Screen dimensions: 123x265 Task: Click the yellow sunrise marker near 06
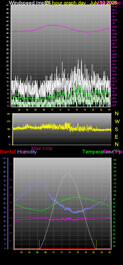39,244
